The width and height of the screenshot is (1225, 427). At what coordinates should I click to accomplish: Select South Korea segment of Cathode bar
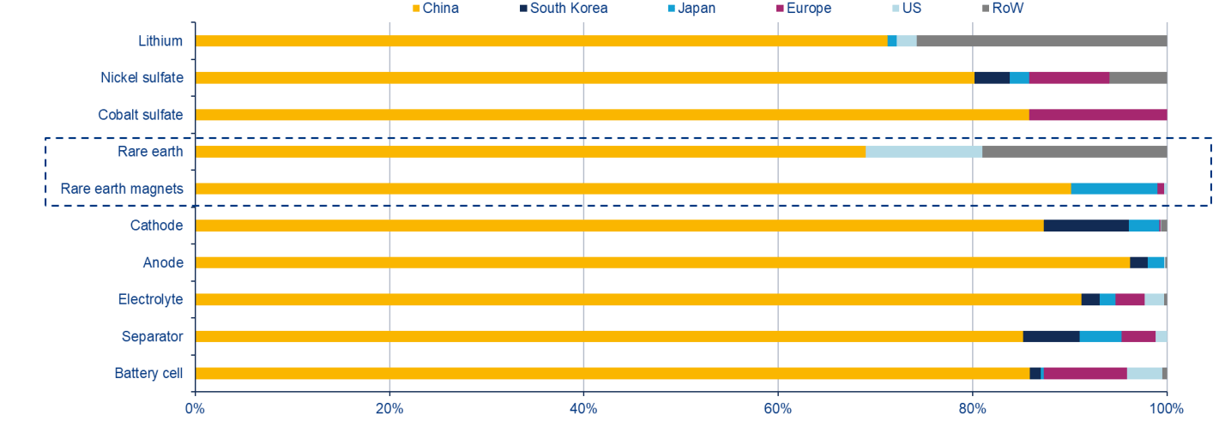[x=1085, y=226]
